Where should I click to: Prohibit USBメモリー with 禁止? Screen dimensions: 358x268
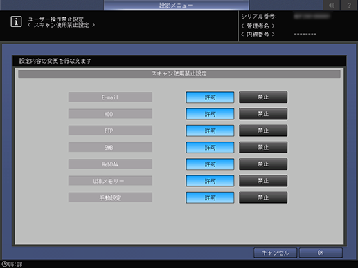pyautogui.click(x=263, y=181)
